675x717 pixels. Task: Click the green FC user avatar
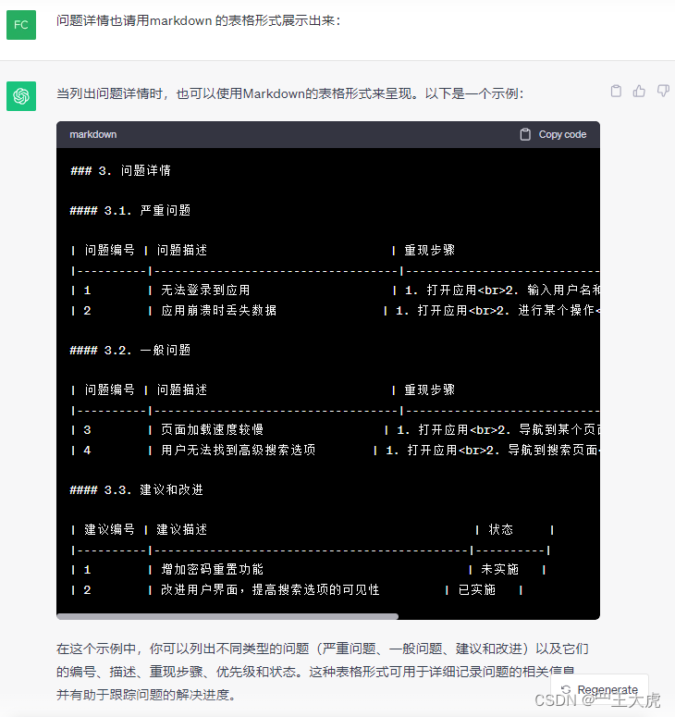point(21,25)
